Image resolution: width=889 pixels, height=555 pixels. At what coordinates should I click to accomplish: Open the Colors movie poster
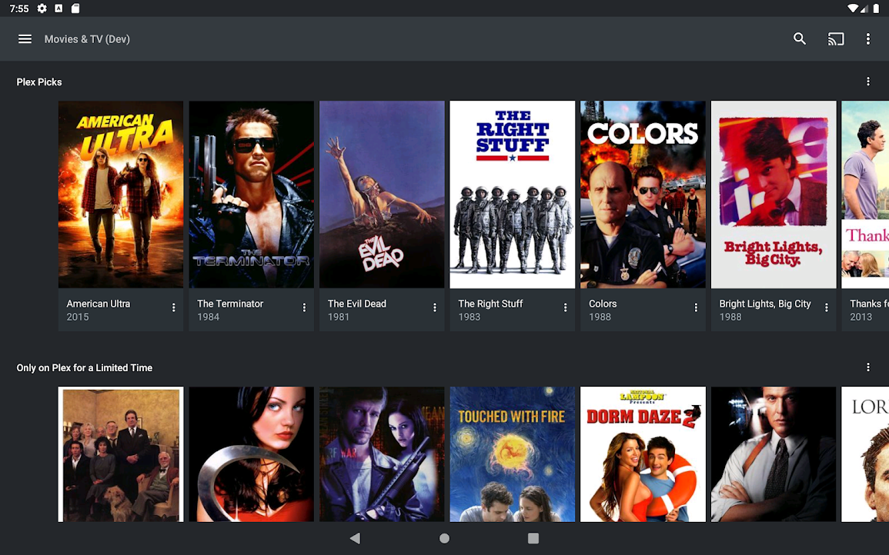coord(643,194)
